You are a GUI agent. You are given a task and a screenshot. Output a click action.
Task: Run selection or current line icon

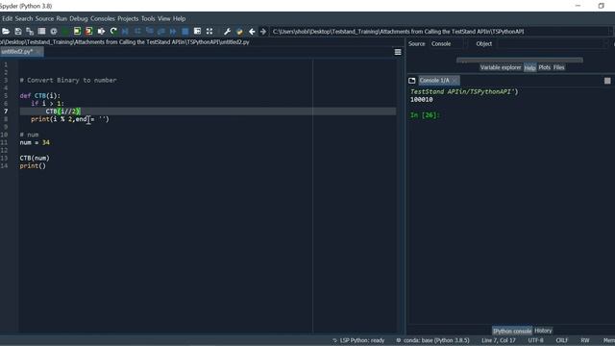[101, 32]
